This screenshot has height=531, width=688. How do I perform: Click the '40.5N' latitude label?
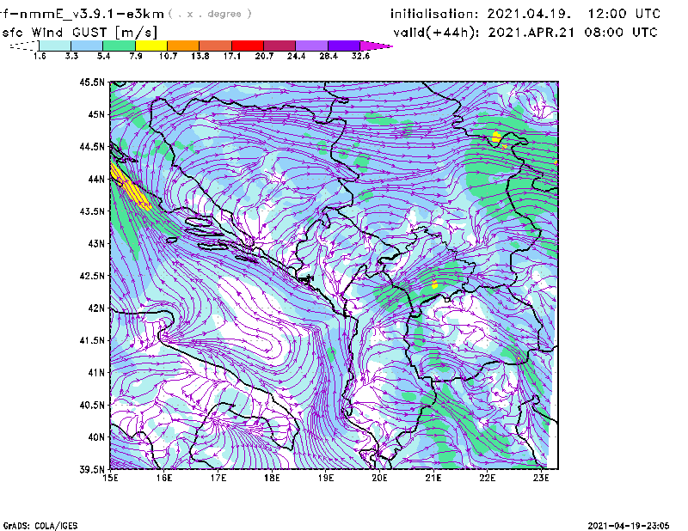click(x=92, y=406)
